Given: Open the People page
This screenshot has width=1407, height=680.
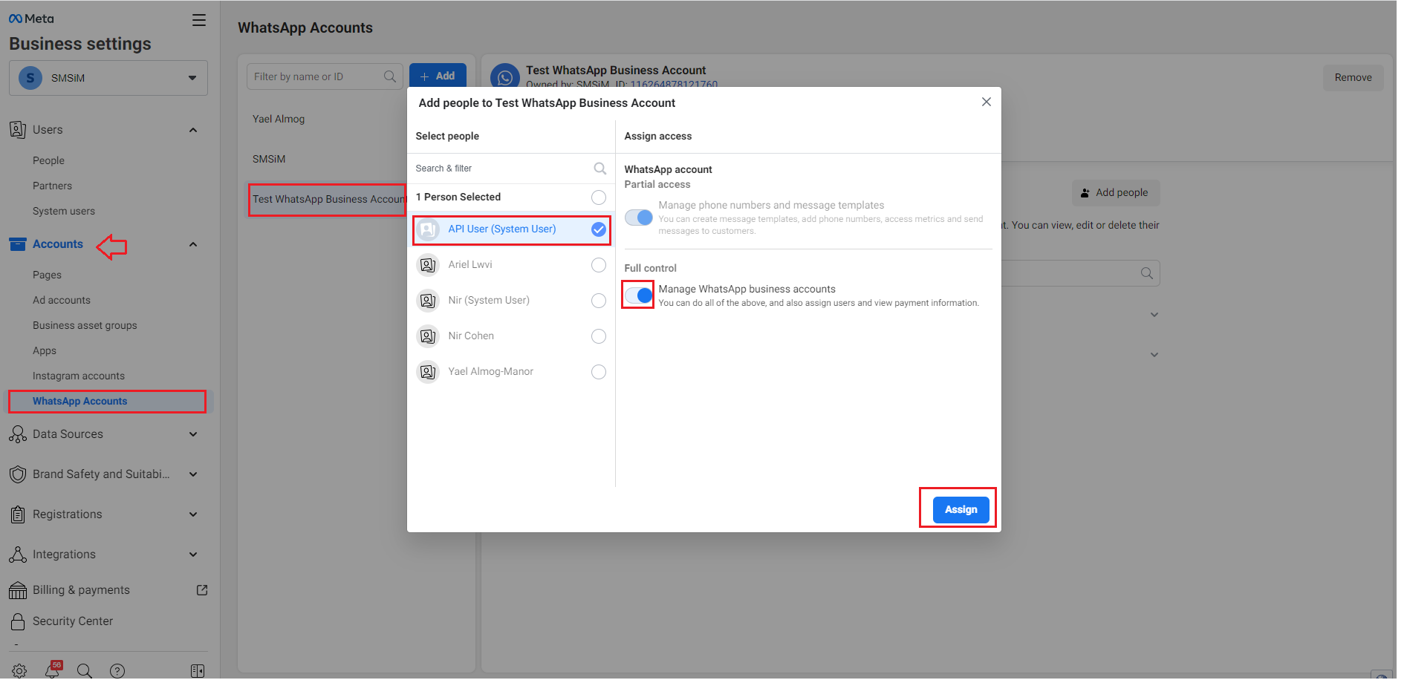Looking at the screenshot, I should 48,160.
